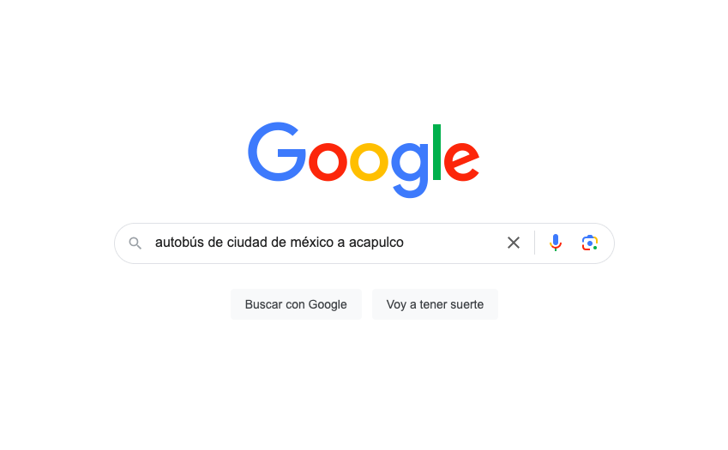Select the blue capital G in the logo

pos(277,152)
